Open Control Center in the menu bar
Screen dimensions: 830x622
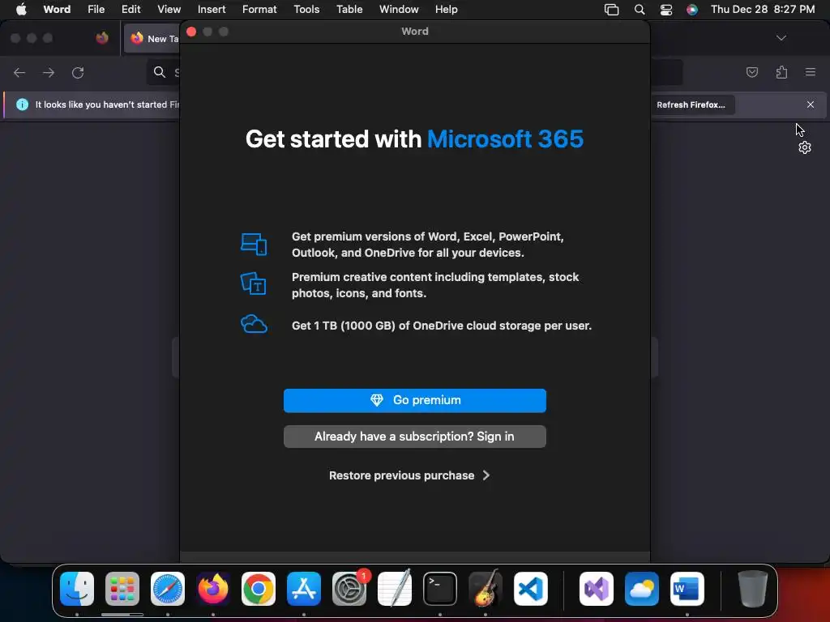tap(666, 10)
